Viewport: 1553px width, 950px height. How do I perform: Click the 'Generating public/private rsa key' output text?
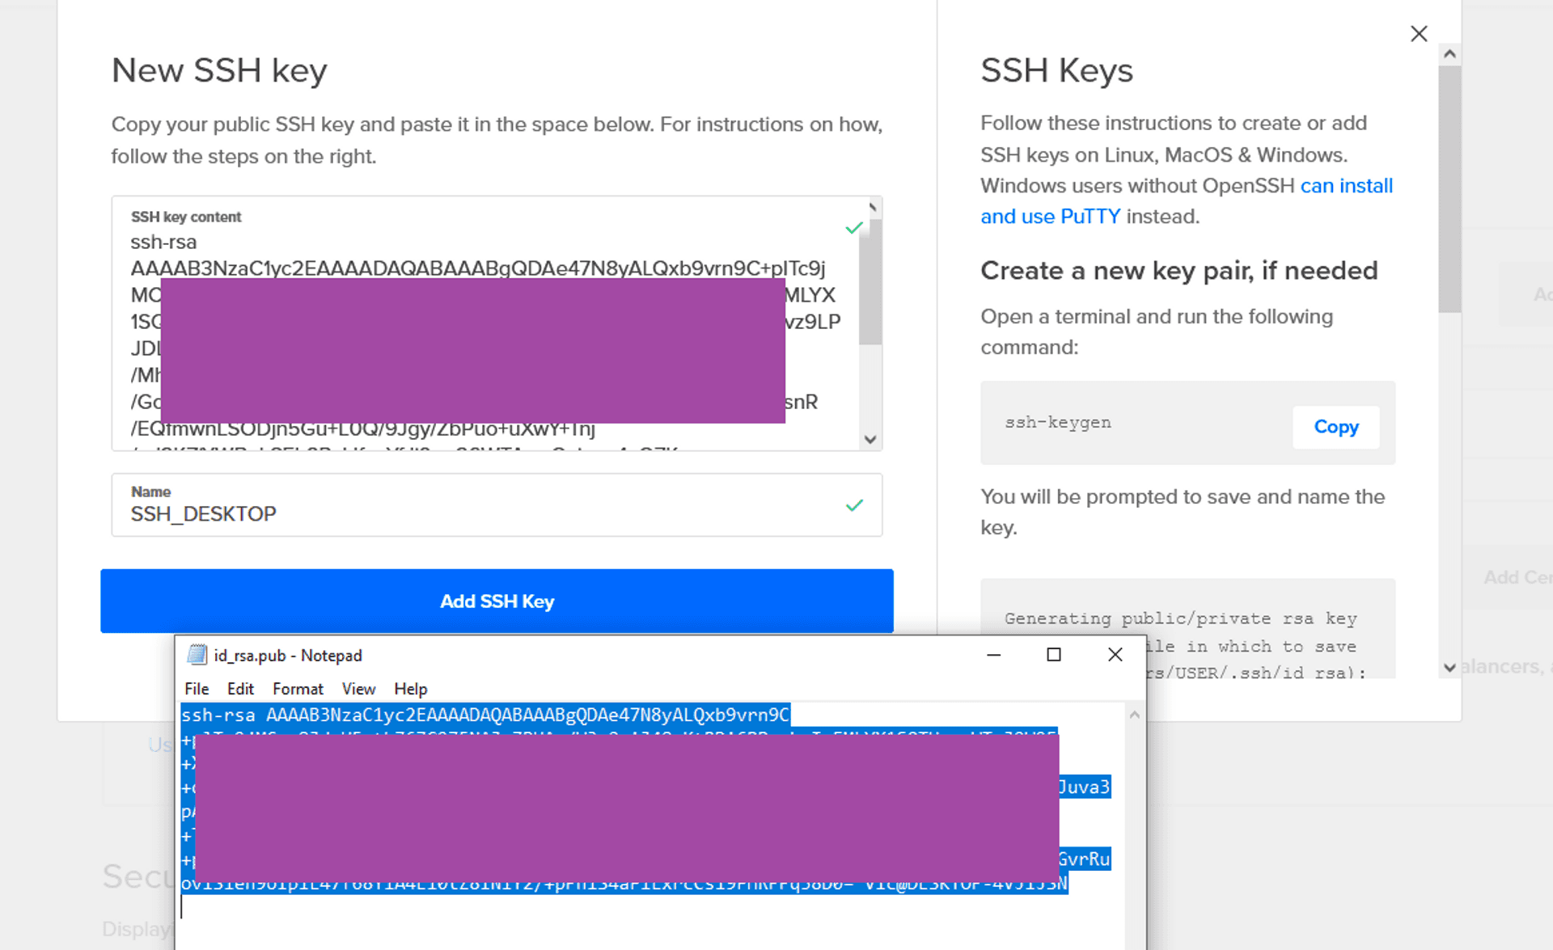(1180, 619)
